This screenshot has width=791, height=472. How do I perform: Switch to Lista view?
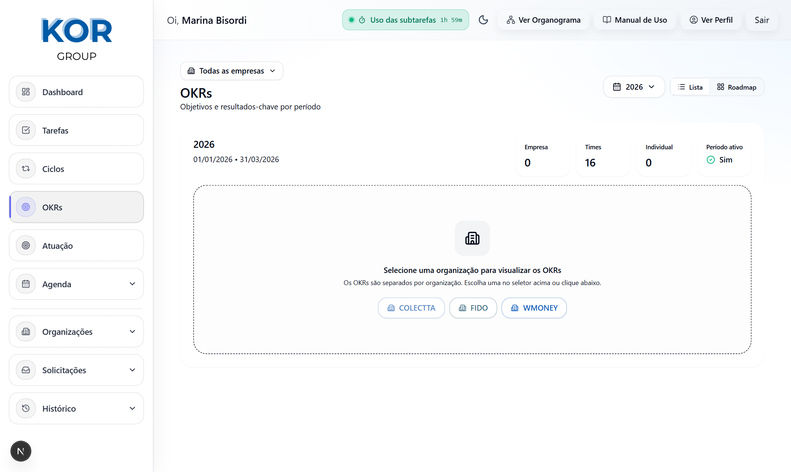point(690,87)
